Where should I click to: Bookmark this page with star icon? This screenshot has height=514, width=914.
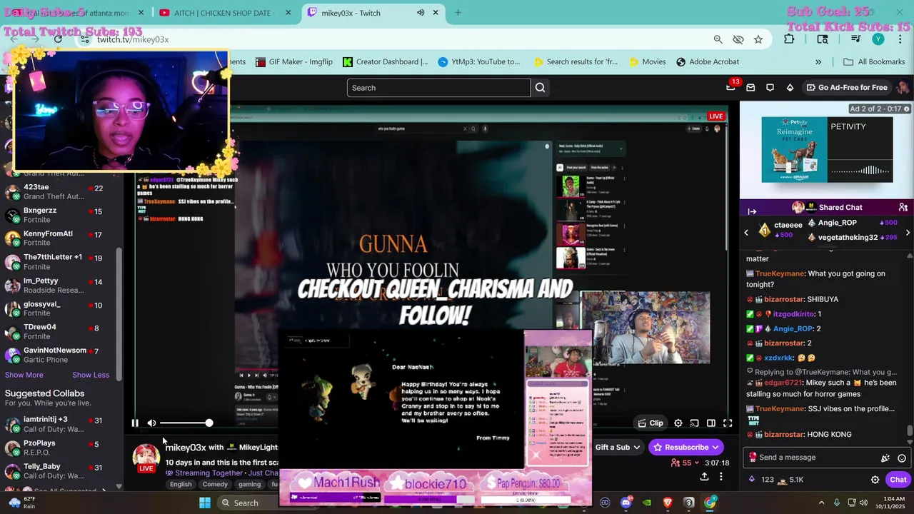(758, 39)
